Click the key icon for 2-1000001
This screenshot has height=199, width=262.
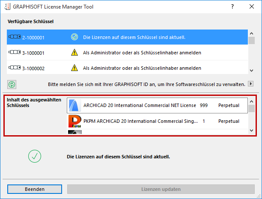pos(14,38)
